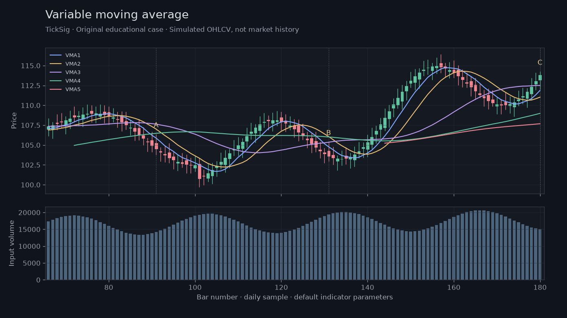The width and height of the screenshot is (567, 318).
Task: Click the bar number x-axis caption
Action: click(x=294, y=297)
